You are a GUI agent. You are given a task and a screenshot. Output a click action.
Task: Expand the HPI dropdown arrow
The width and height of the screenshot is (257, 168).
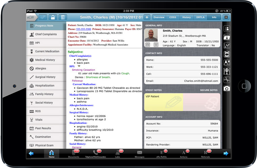(79, 66)
